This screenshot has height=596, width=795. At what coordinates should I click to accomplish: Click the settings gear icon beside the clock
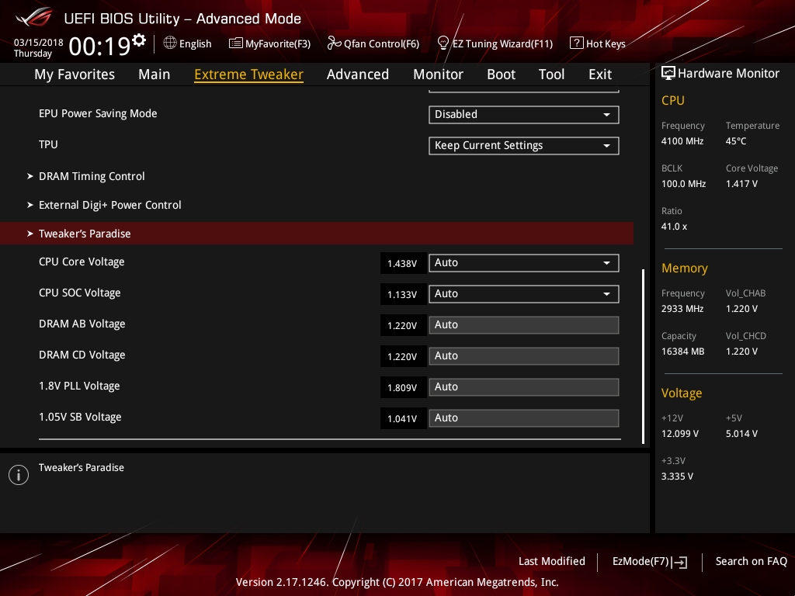(139, 40)
